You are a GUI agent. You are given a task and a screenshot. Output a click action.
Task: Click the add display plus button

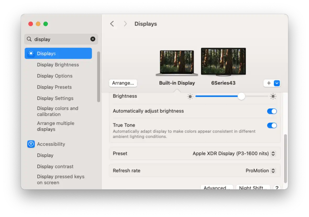click(269, 83)
